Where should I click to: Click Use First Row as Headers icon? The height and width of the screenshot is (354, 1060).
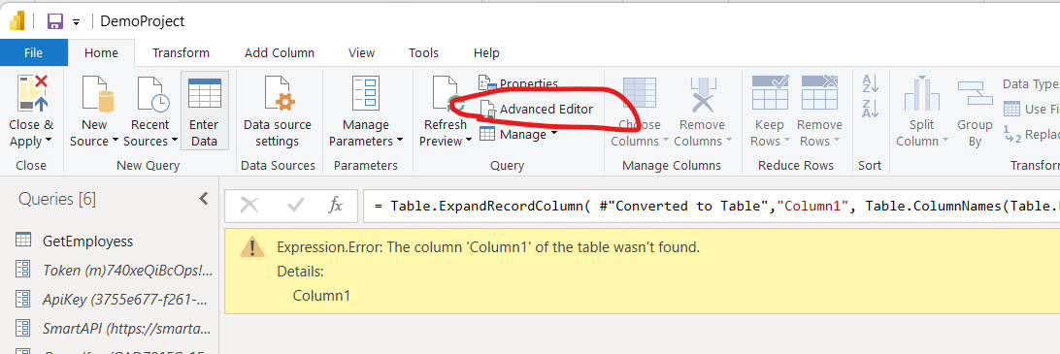(1012, 109)
